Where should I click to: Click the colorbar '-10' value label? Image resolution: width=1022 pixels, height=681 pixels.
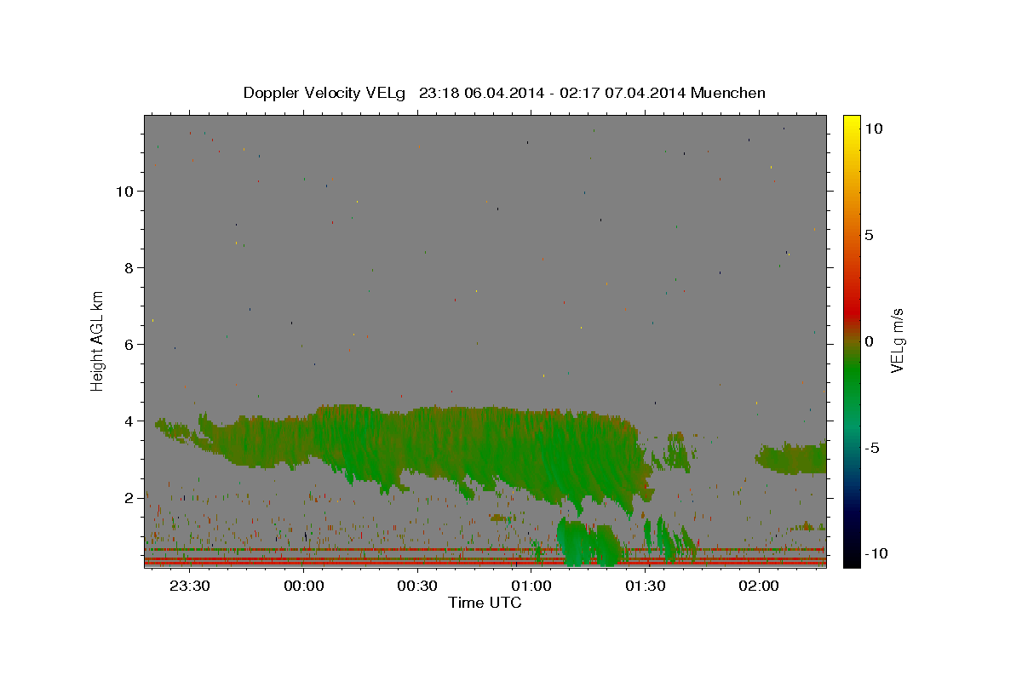point(876,553)
